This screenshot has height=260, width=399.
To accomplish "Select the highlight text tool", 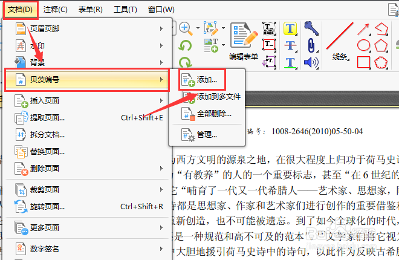I will 290,28.
